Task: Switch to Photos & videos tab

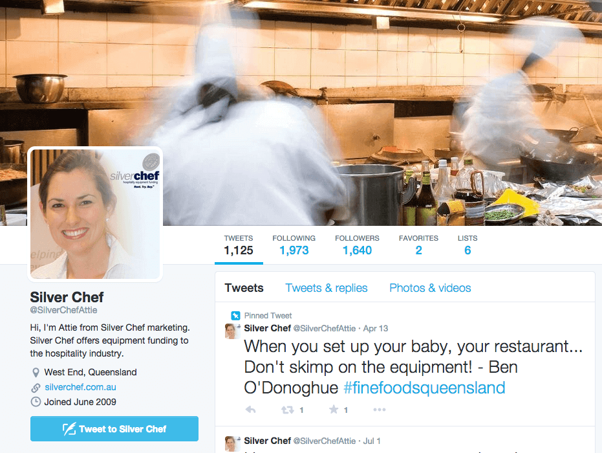Action: coord(430,288)
